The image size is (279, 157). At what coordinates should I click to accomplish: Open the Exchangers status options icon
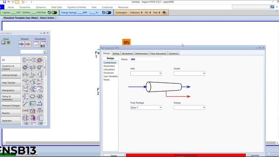click(164, 13)
